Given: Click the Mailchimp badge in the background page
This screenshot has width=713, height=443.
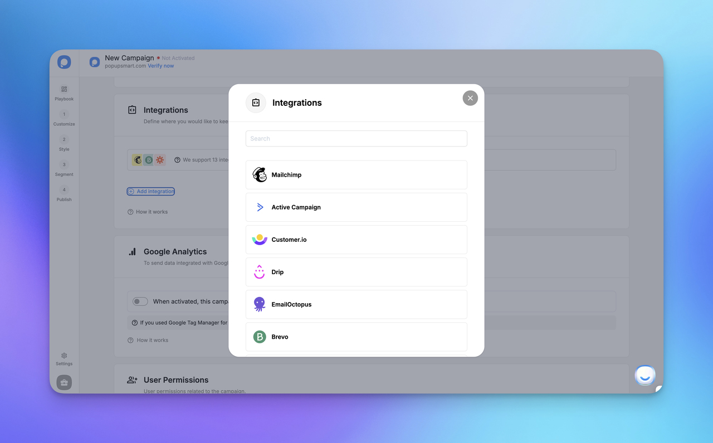Looking at the screenshot, I should click(x=138, y=160).
